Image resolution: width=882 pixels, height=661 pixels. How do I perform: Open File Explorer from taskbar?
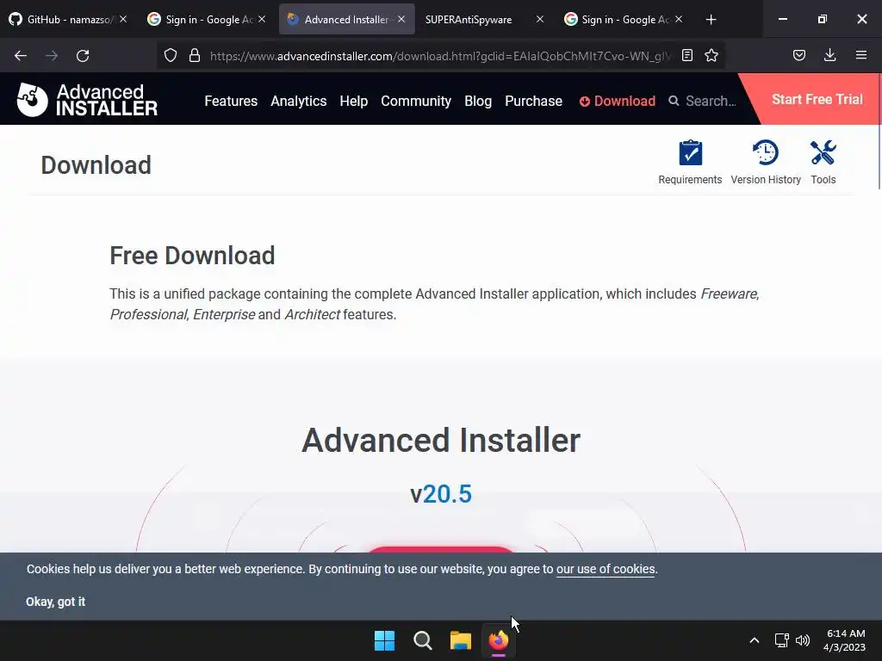461,640
